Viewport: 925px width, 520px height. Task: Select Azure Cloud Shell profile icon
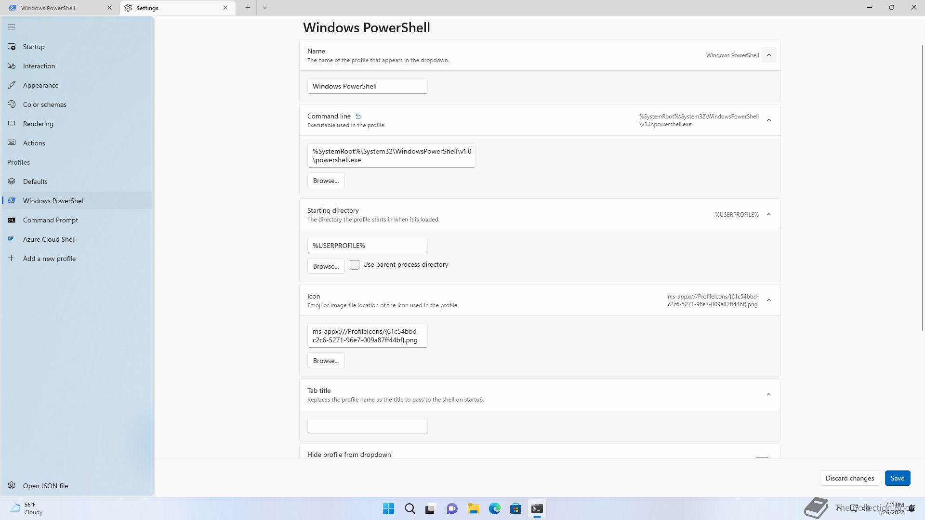click(x=12, y=239)
